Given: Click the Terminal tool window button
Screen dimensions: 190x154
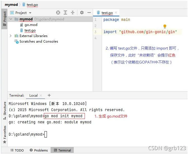Looking at the screenshot, I should click(62, 150).
